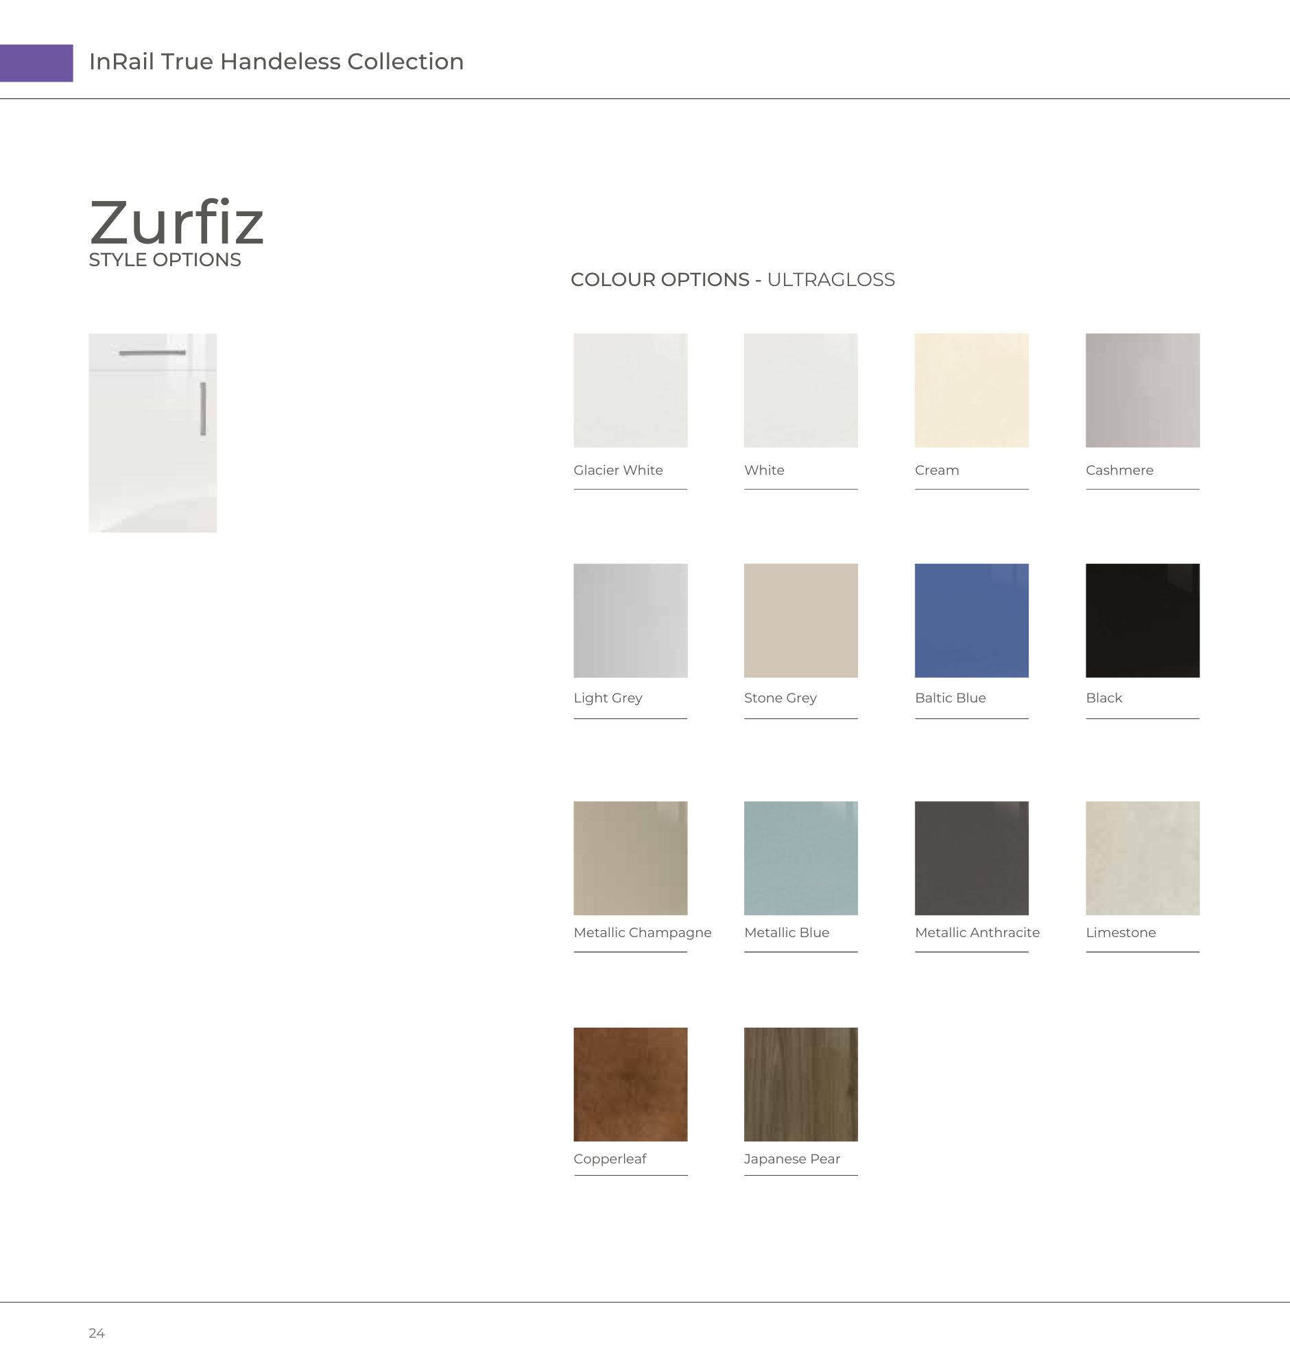
Task: Pick the Metallic Champagne swatch
Action: (x=630, y=857)
